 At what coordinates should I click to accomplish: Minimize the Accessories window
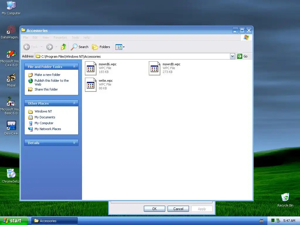[x=235, y=30]
